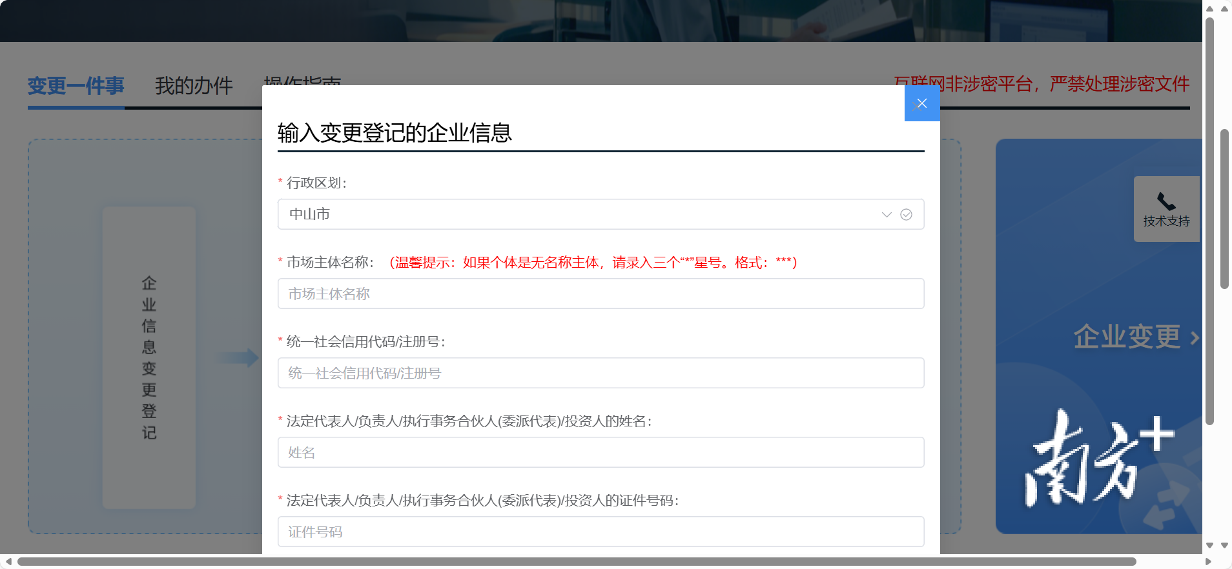Open the 行政区划 dropdown showing 中山市

click(x=581, y=214)
